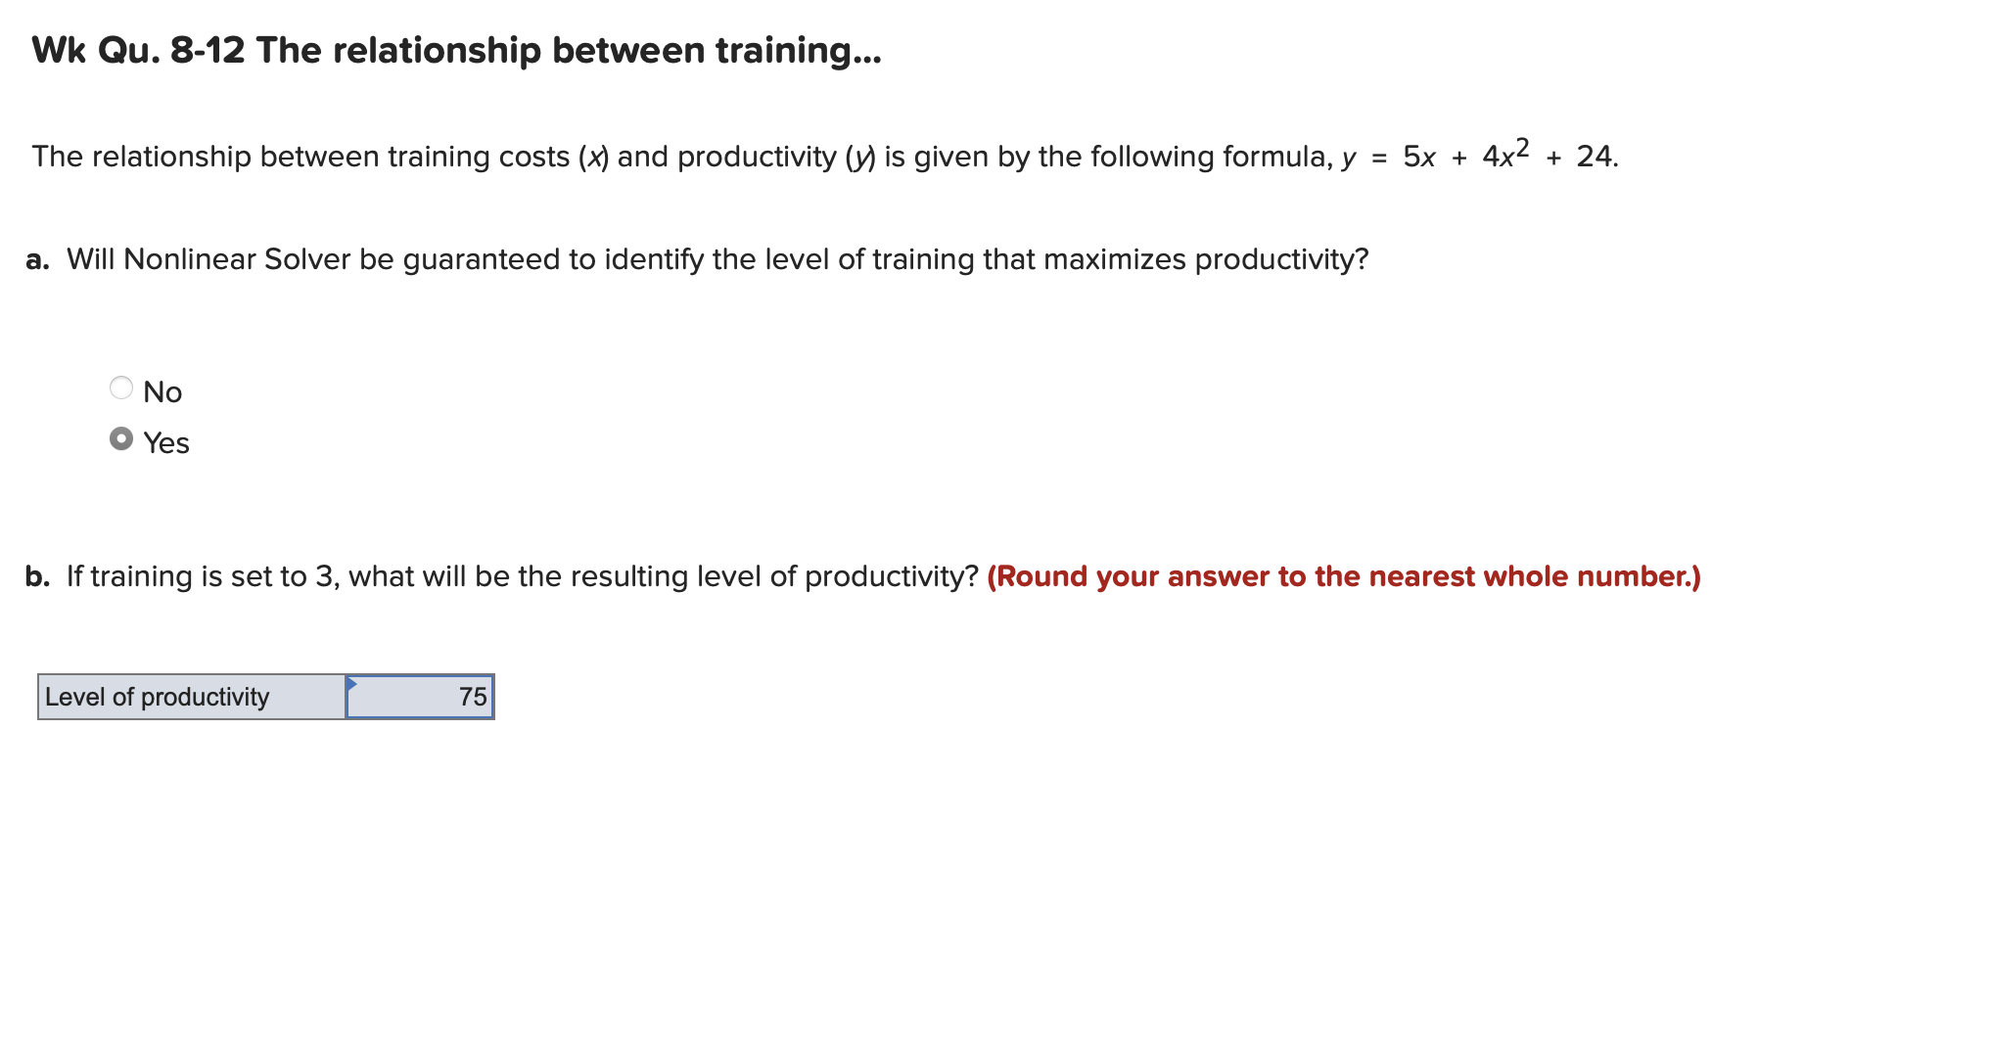
Task: Select the No radio button
Action: (x=121, y=388)
